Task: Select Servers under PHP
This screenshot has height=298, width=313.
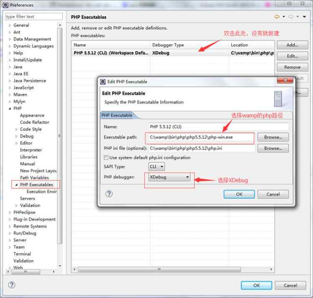Action: pyautogui.click(x=28, y=199)
